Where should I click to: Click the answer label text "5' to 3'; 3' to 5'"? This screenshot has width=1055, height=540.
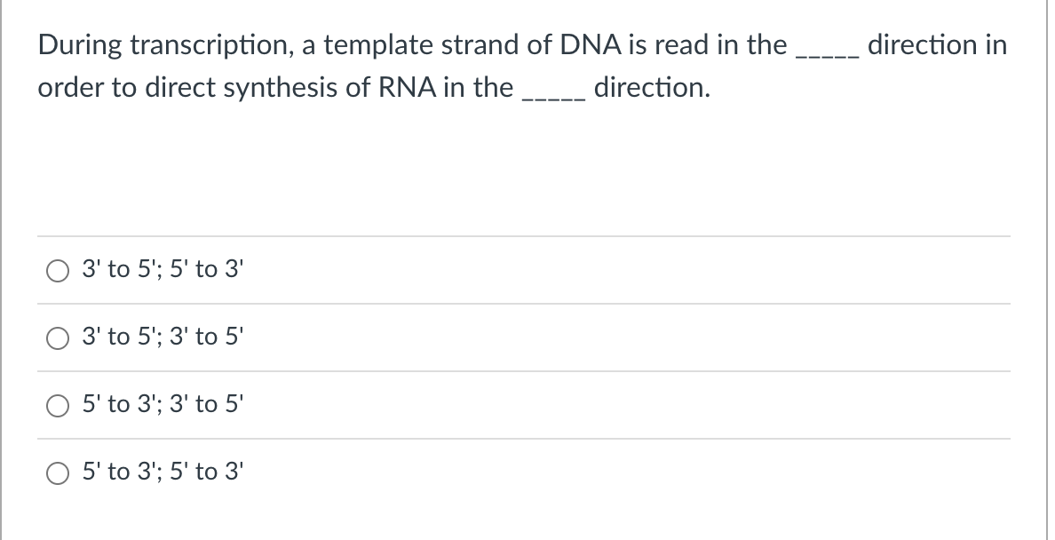(x=161, y=405)
